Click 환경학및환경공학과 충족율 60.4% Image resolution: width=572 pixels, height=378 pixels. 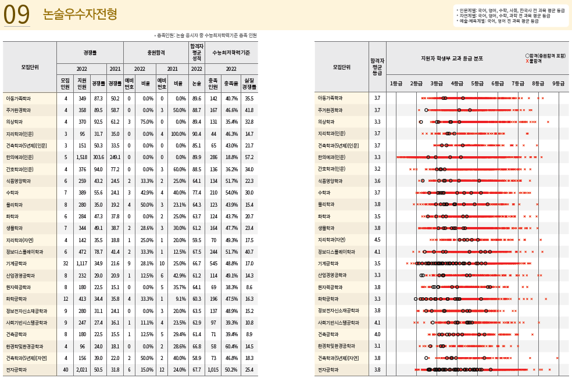coord(231,346)
